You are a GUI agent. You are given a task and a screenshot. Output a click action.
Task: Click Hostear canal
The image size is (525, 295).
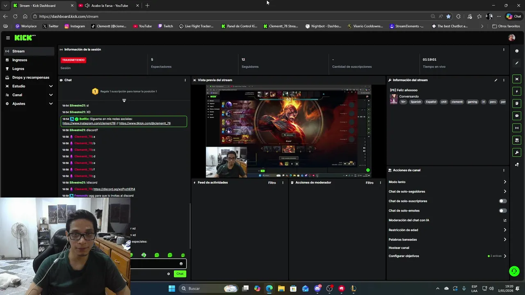click(x=399, y=248)
